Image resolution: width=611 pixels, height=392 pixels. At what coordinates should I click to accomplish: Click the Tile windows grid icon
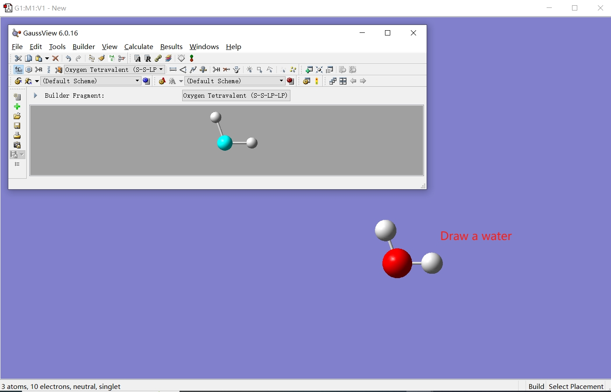click(x=343, y=81)
